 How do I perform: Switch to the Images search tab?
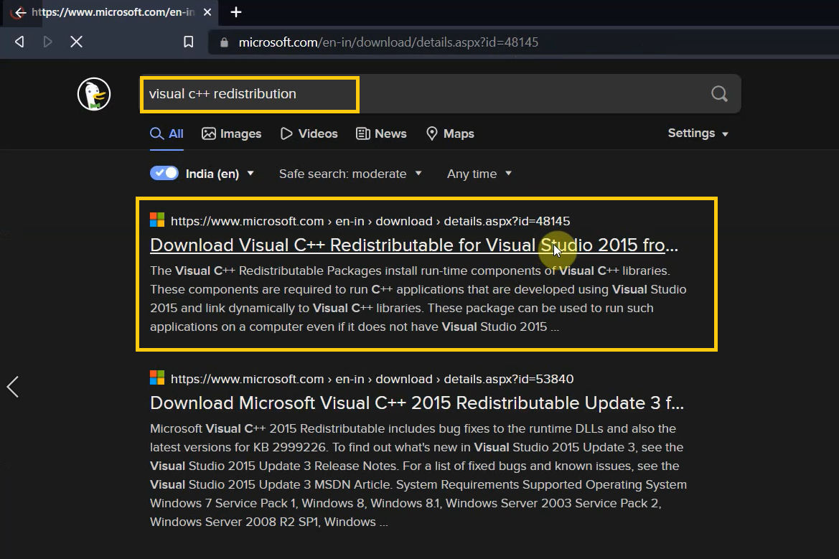(x=231, y=133)
